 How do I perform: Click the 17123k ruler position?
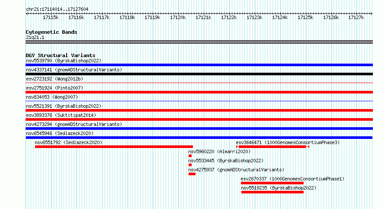(x=254, y=17)
